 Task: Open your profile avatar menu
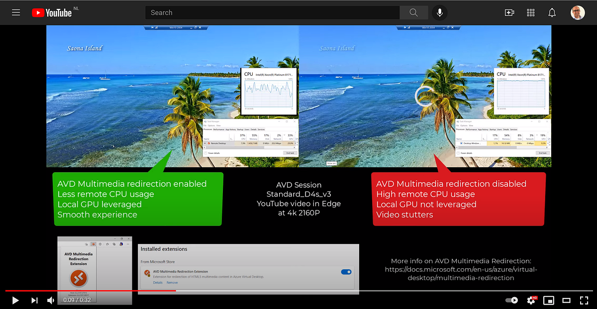point(578,12)
